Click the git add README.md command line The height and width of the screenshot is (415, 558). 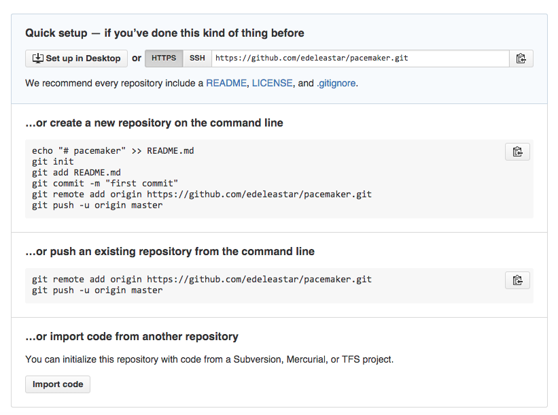tap(76, 173)
